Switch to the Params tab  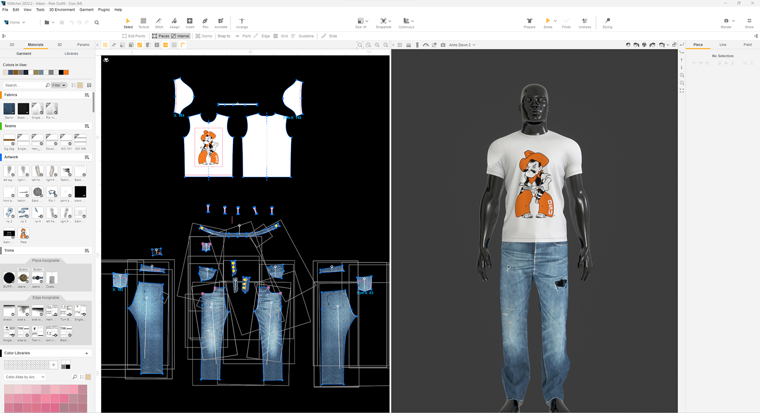[x=83, y=45]
